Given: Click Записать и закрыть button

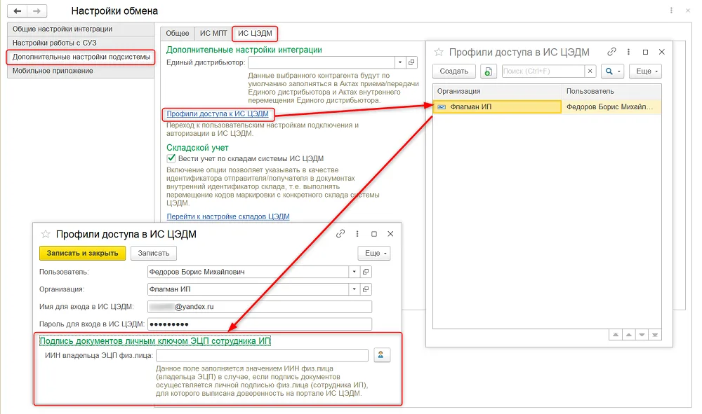Looking at the screenshot, I should tap(82, 253).
